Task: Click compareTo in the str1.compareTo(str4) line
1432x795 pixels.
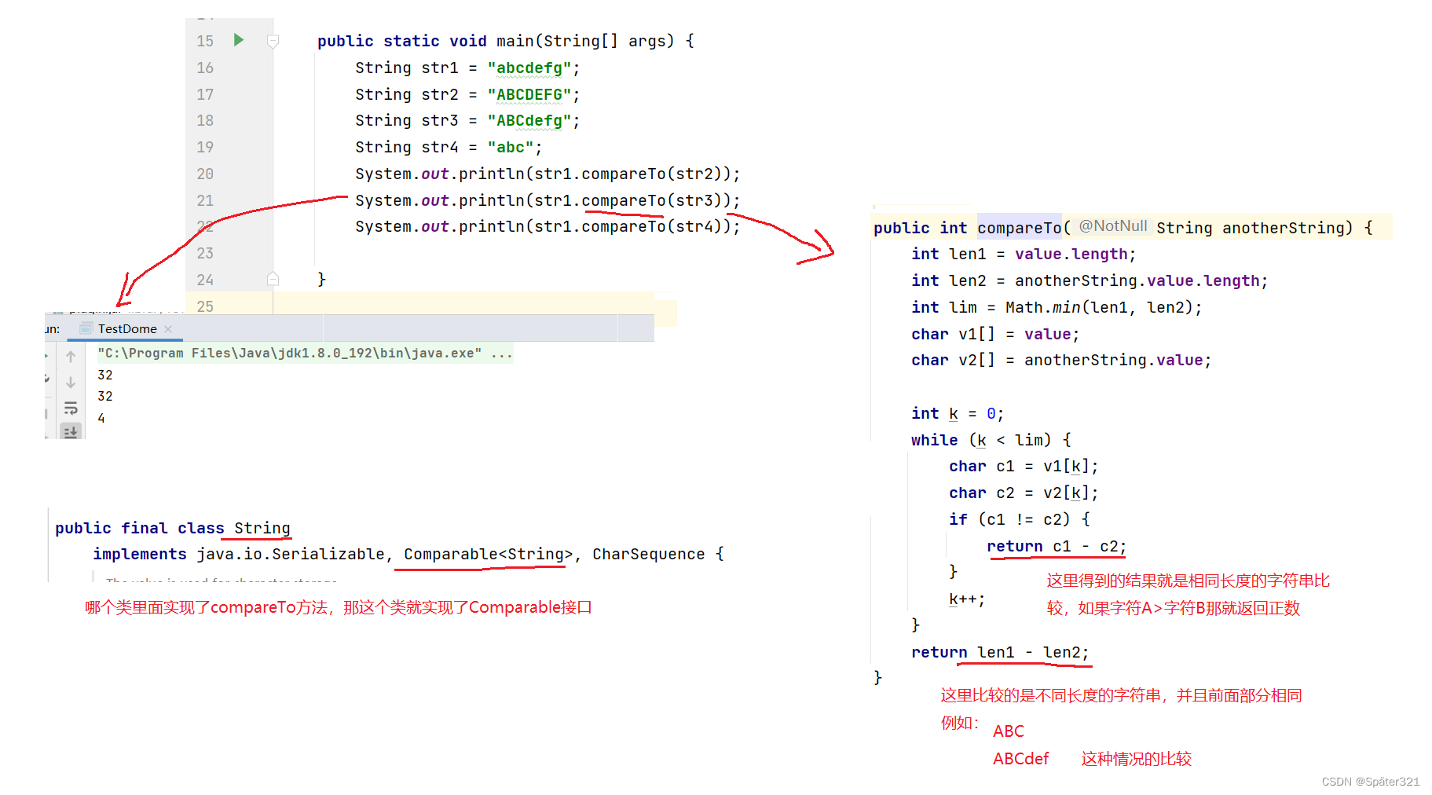Action: pos(624,227)
